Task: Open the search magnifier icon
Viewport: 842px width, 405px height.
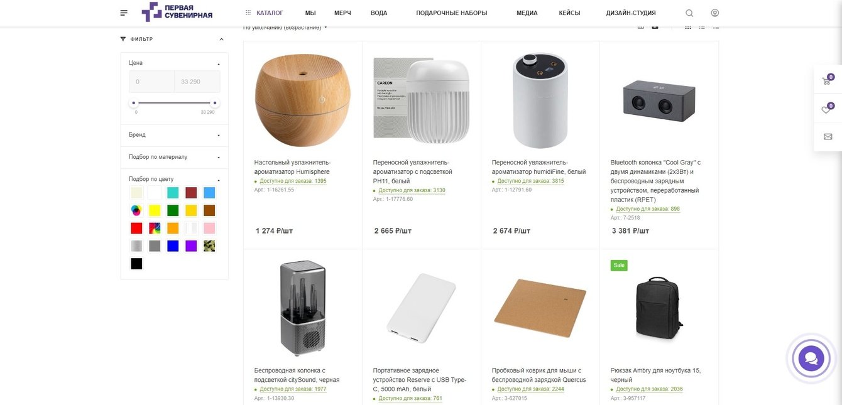Action: coord(689,13)
